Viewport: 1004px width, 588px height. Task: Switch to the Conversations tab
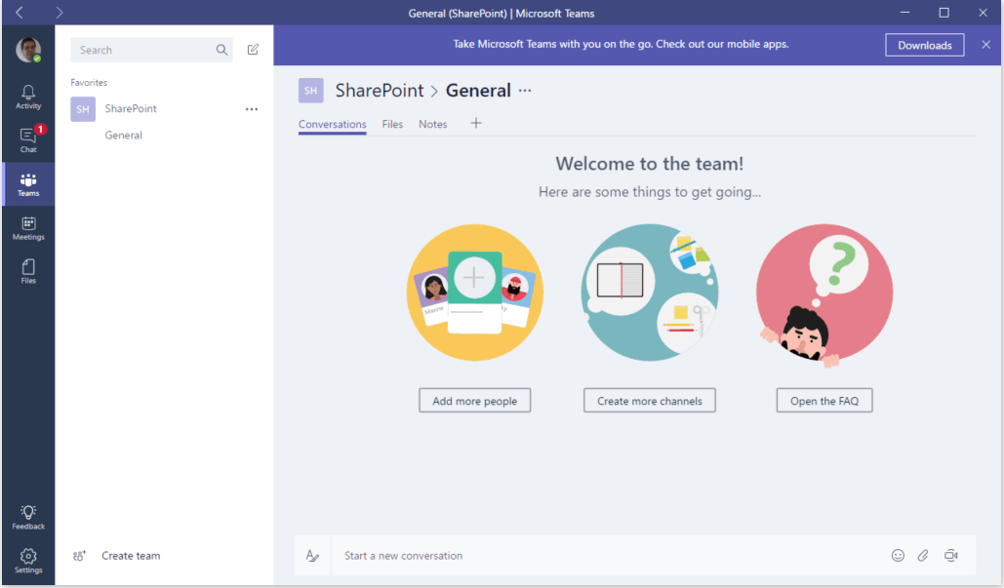[333, 124]
